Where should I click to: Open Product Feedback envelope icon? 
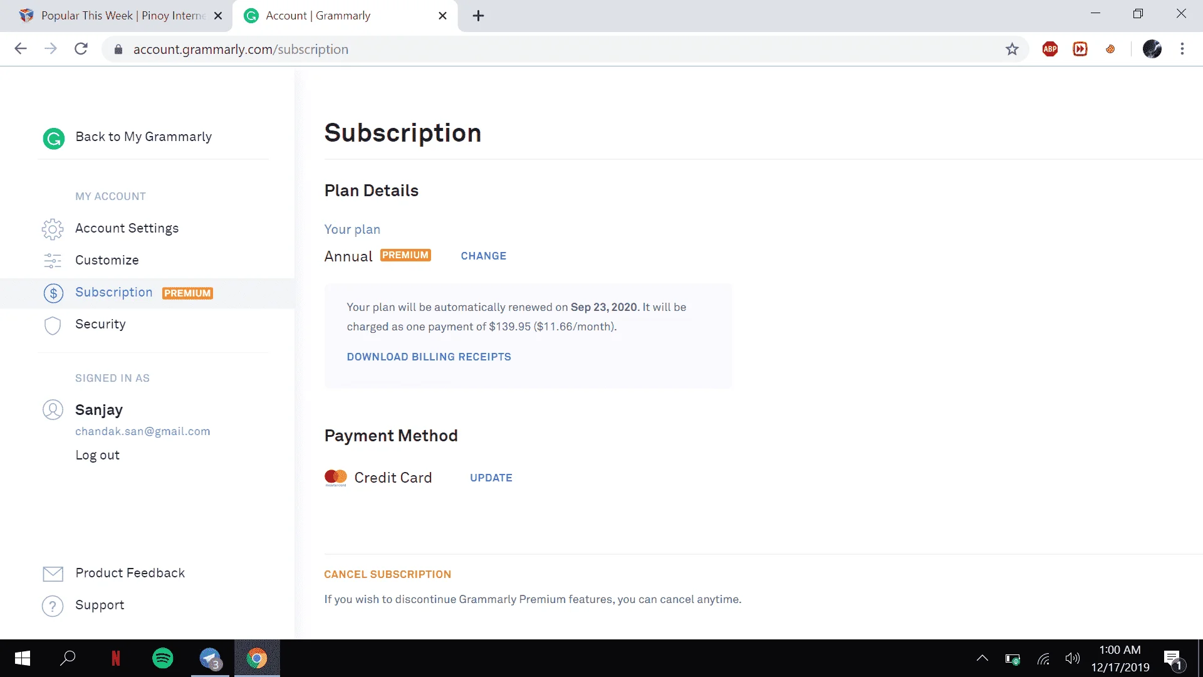click(x=53, y=574)
